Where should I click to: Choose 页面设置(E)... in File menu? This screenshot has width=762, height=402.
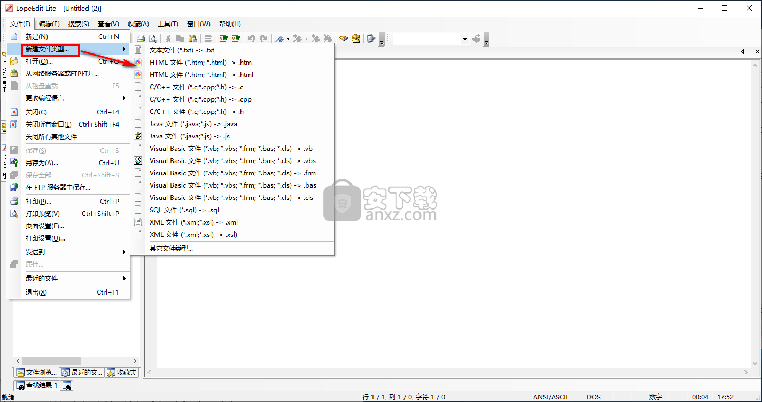(68, 226)
